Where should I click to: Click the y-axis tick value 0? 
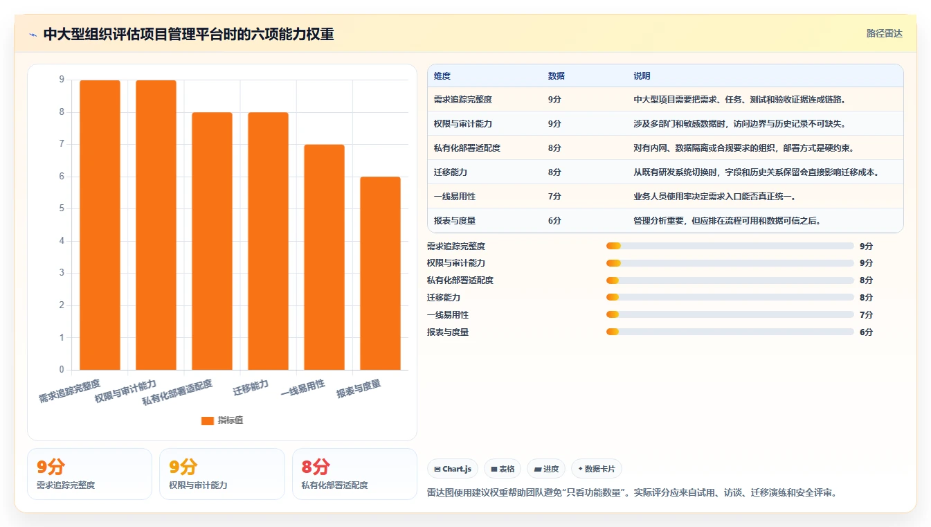pyautogui.click(x=62, y=370)
